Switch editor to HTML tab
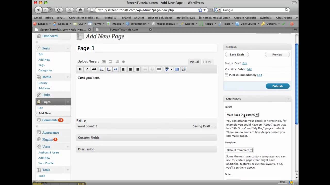The width and height of the screenshot is (330, 185). pos(208,62)
